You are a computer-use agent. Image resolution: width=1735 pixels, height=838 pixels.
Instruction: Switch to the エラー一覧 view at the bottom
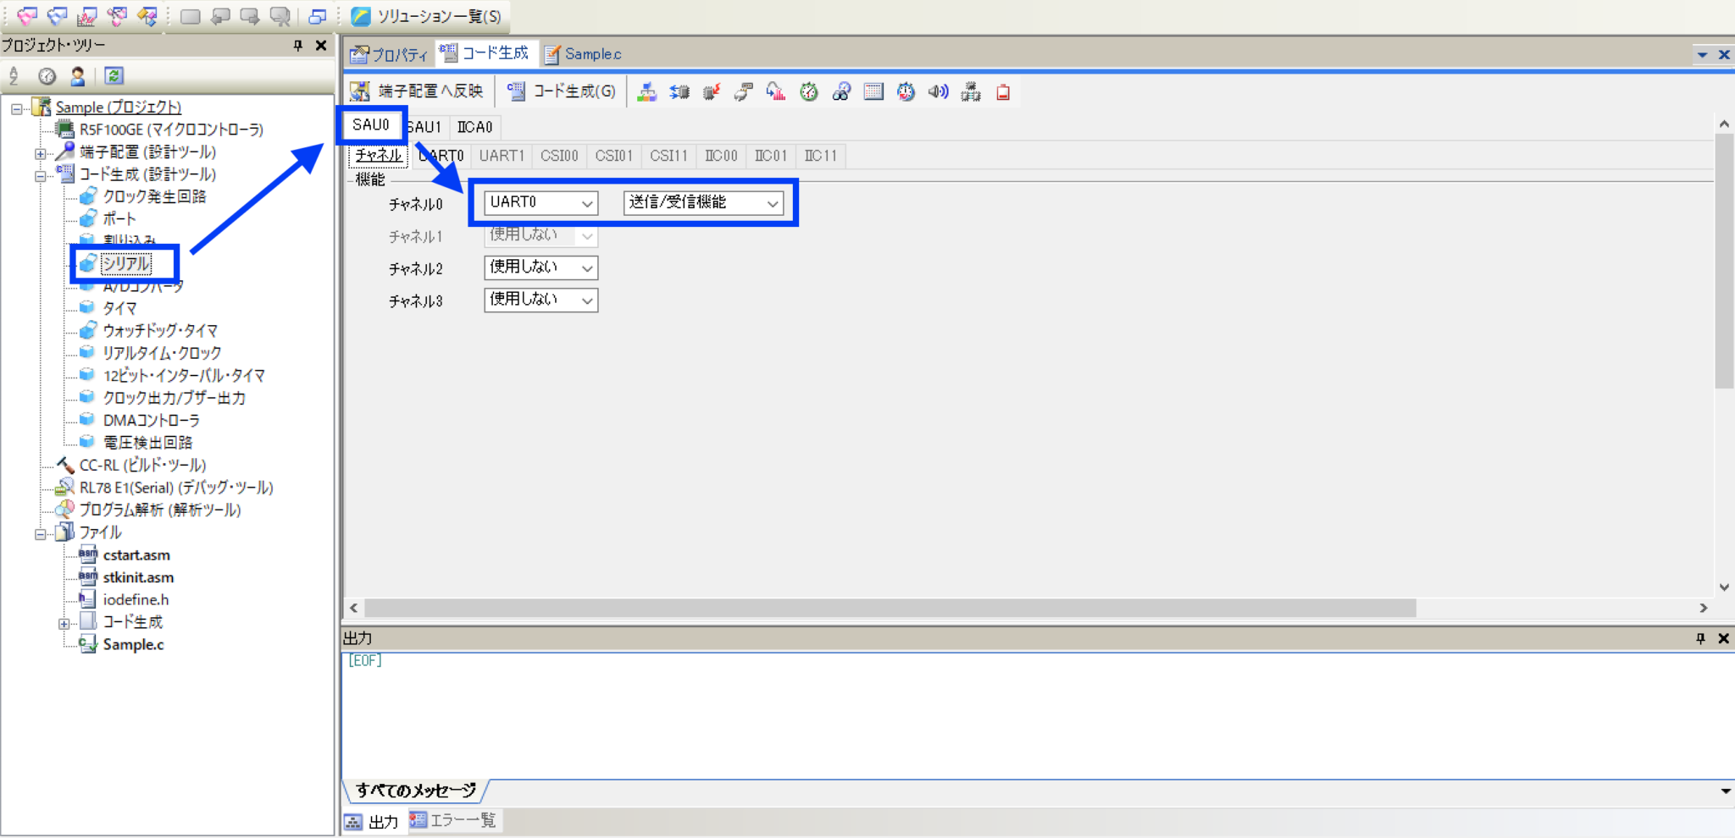[454, 819]
